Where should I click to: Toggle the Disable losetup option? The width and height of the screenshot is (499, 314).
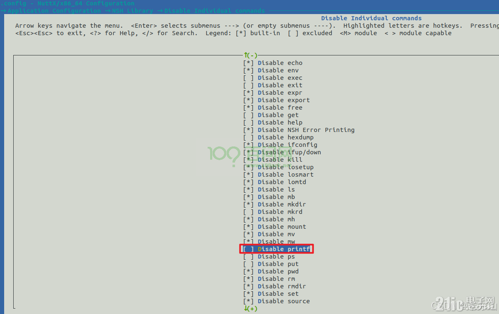[x=279, y=167]
